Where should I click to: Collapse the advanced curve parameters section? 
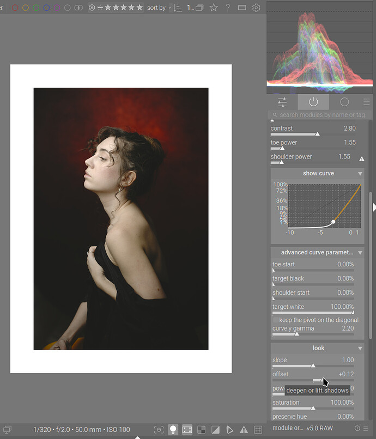click(x=360, y=253)
